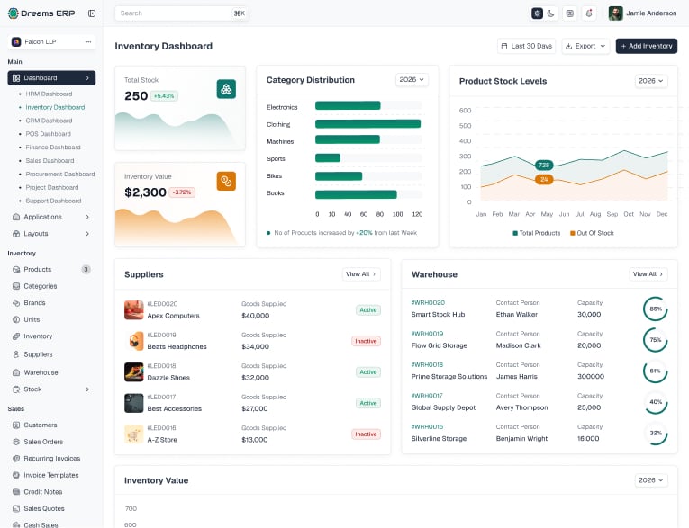Click the Add Inventory button

[647, 46]
